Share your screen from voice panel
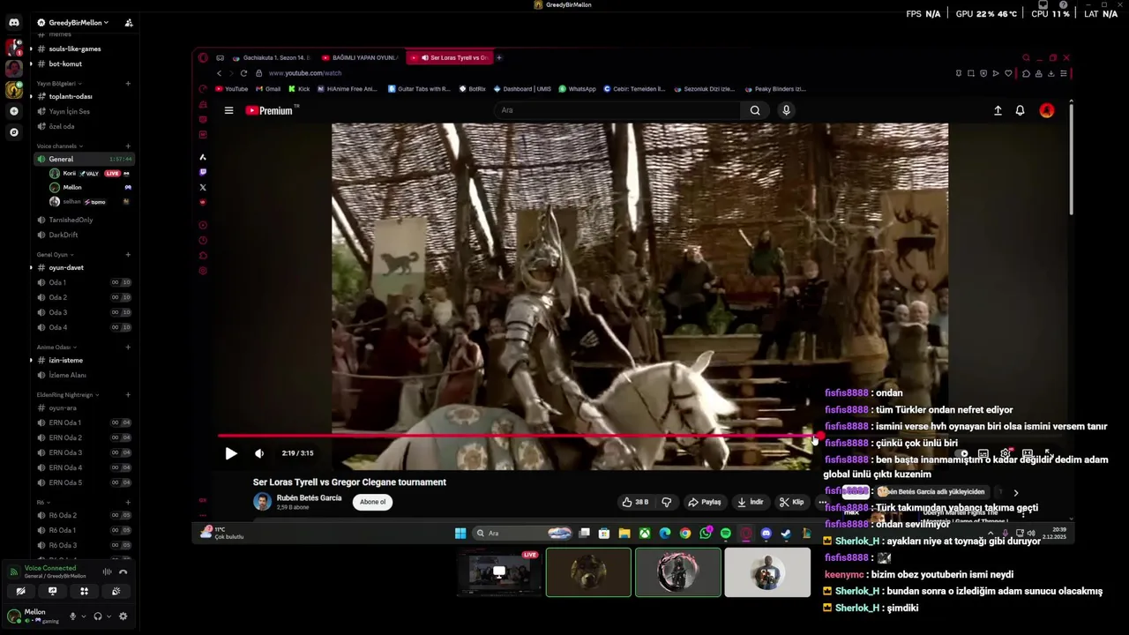Screen dimensions: 1129x635 point(52,591)
